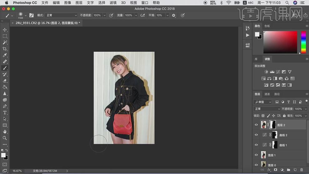Select the Magic Wand tool
This screenshot has width=309, height=174.
[5, 42]
